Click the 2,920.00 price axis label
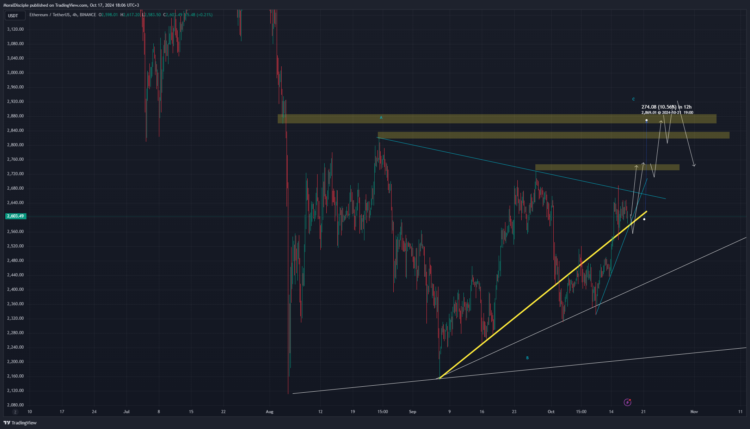The width and height of the screenshot is (750, 429). click(x=16, y=102)
